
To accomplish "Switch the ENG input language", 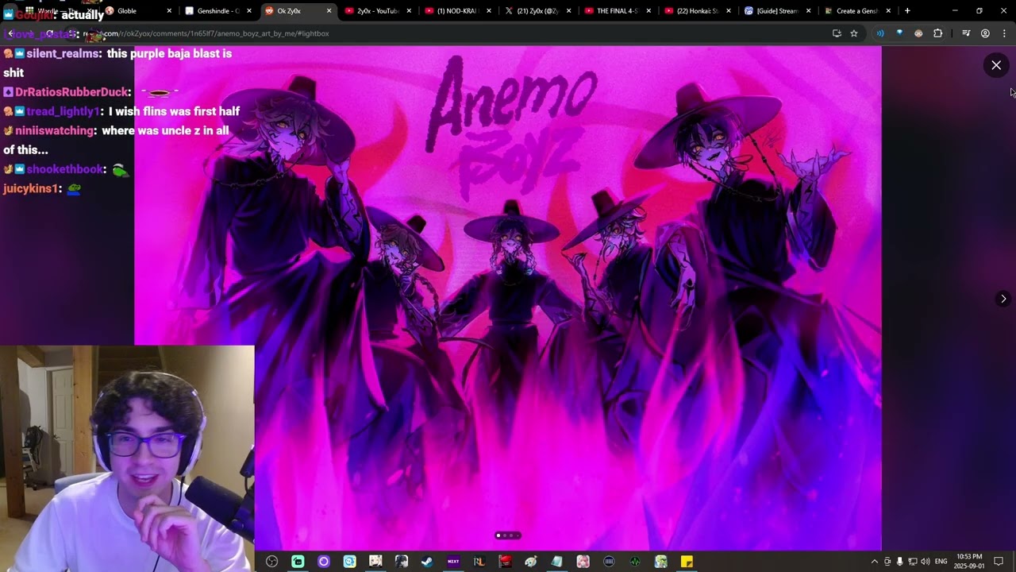I will coord(941,562).
